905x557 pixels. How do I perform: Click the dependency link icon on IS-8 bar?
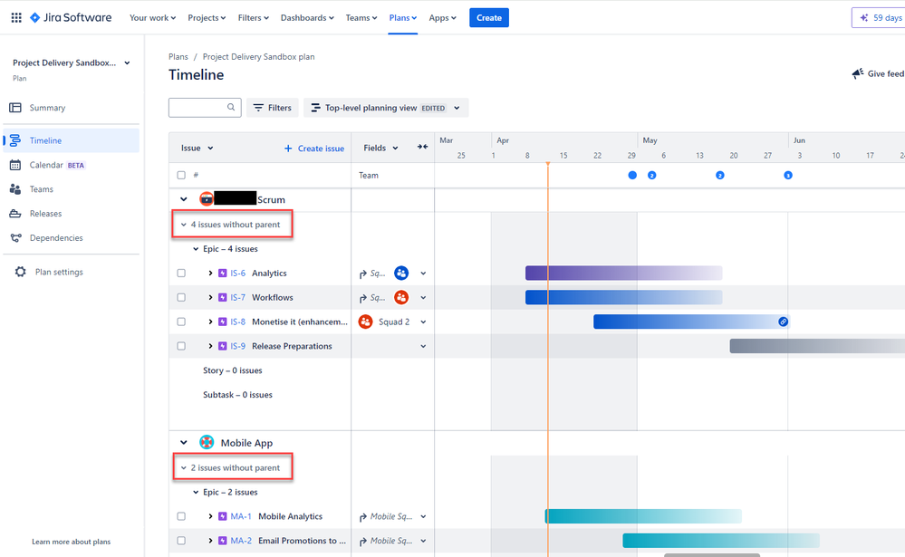[x=783, y=322]
